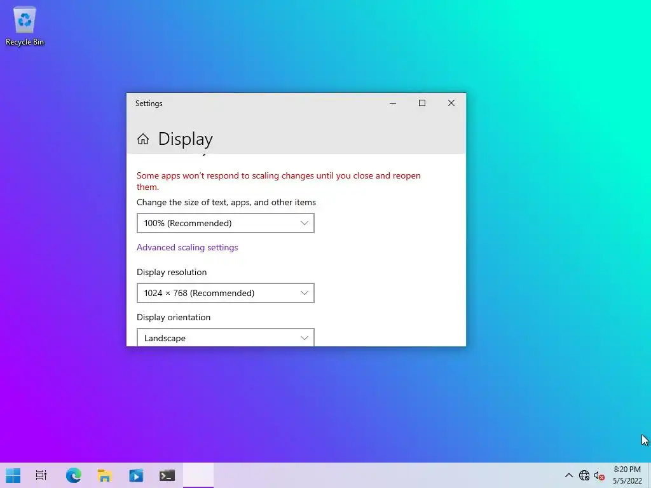
Task: Open Advanced scaling settings link
Action: (188, 247)
